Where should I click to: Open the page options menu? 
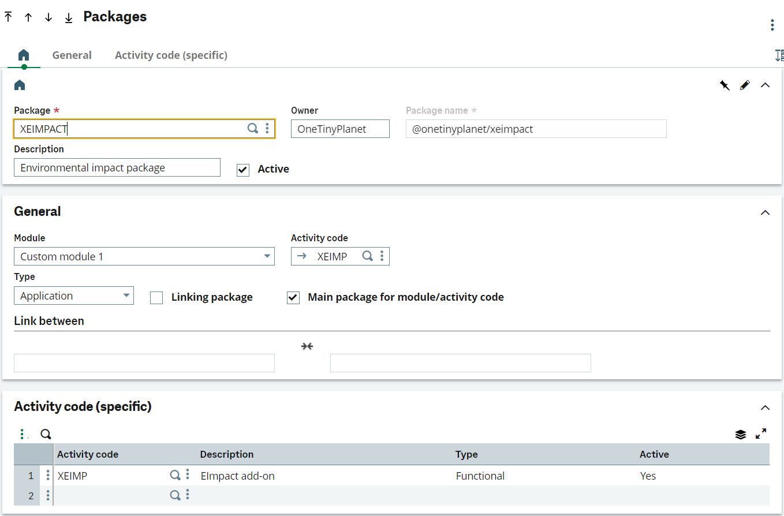(772, 25)
